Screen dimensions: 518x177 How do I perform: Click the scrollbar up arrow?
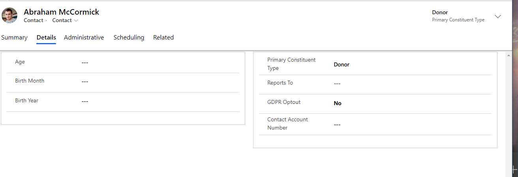pos(509,55)
